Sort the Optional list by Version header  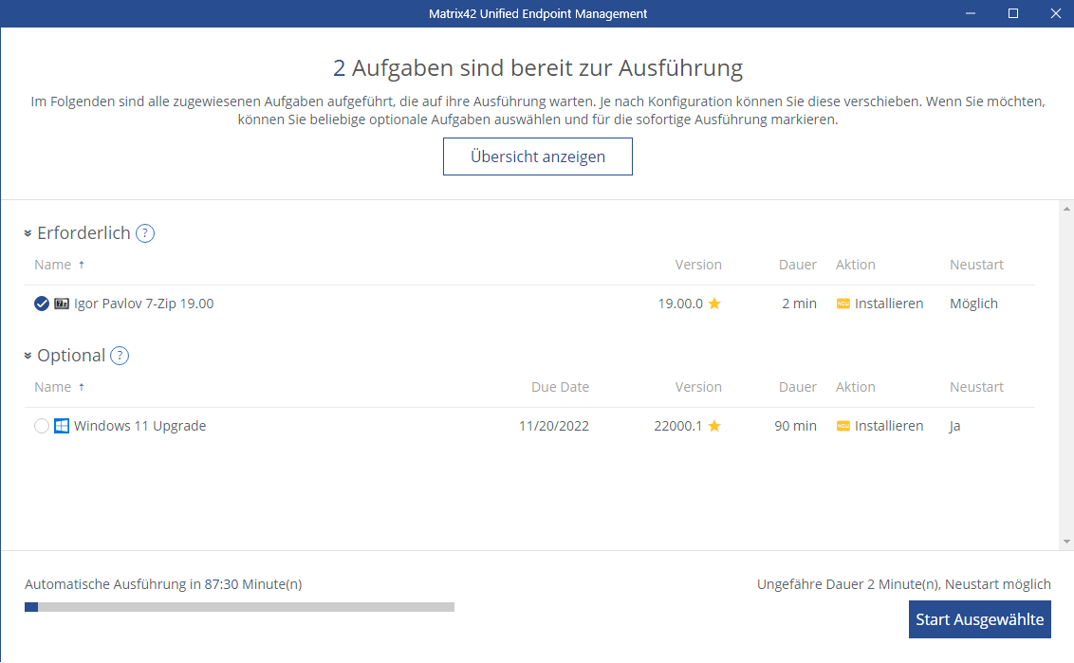click(698, 388)
